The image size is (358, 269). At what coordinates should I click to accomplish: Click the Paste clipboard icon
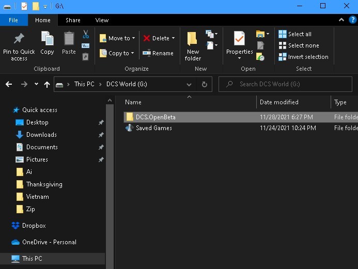coord(69,38)
